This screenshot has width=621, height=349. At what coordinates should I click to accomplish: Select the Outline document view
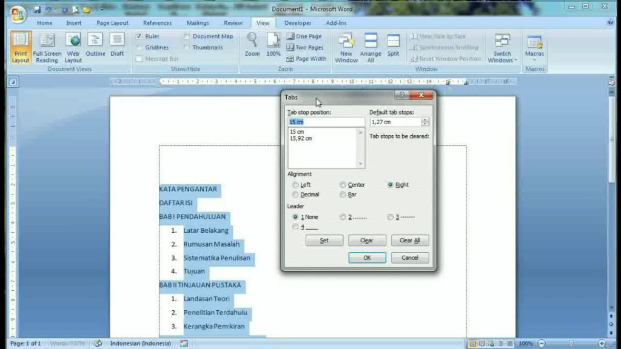(95, 45)
